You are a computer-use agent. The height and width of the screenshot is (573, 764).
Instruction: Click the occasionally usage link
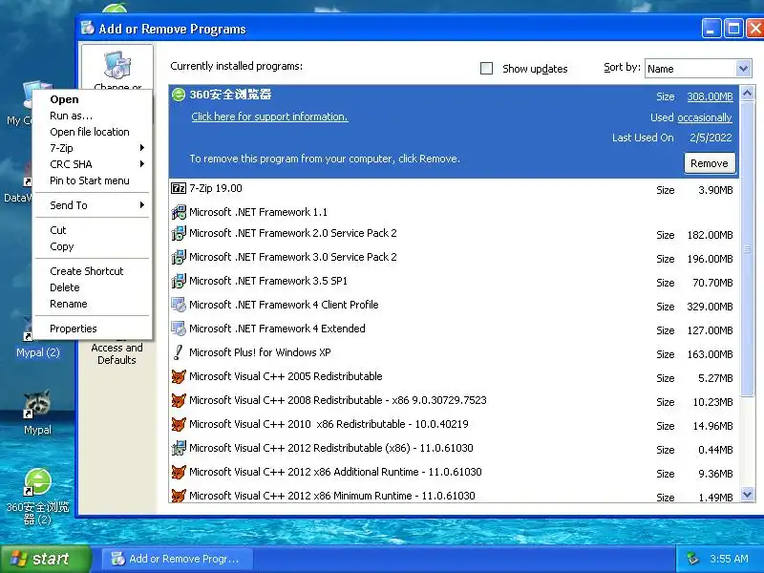click(705, 117)
